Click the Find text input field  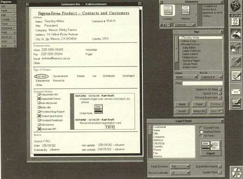tap(202, 83)
